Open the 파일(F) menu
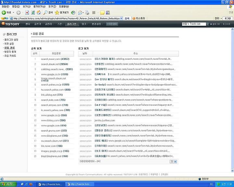Viewport: 234px width, 187px height. pyautogui.click(x=6, y=7)
